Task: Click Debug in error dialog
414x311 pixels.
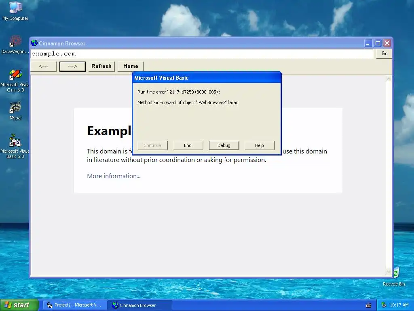Action: point(224,145)
